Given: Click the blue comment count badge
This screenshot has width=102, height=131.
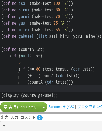Looking at the screenshot, I should click(40, 118).
